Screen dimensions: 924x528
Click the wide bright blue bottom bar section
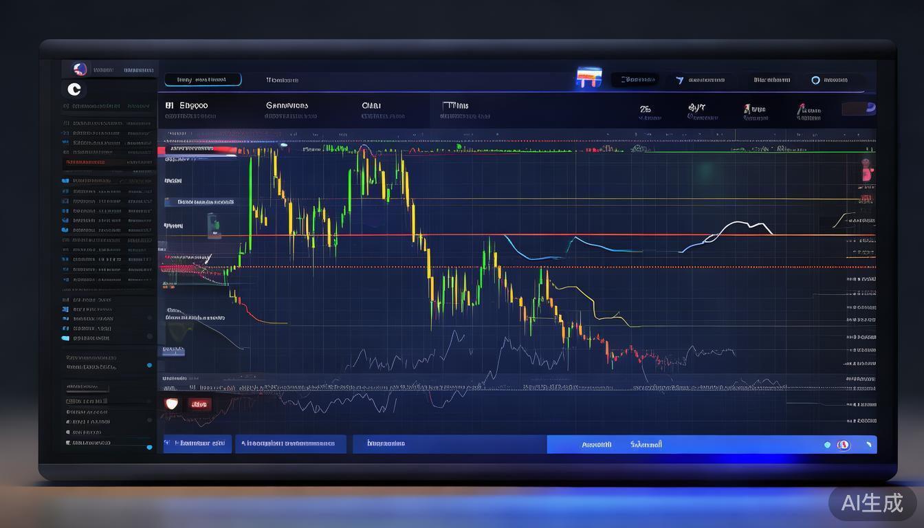pyautogui.click(x=687, y=445)
